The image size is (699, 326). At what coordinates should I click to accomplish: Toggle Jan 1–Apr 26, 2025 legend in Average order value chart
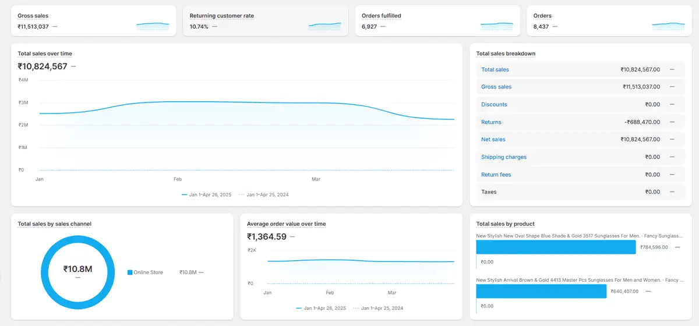[321, 308]
